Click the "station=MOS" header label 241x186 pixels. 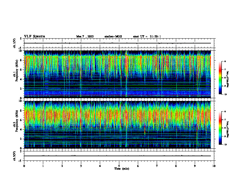(113, 36)
